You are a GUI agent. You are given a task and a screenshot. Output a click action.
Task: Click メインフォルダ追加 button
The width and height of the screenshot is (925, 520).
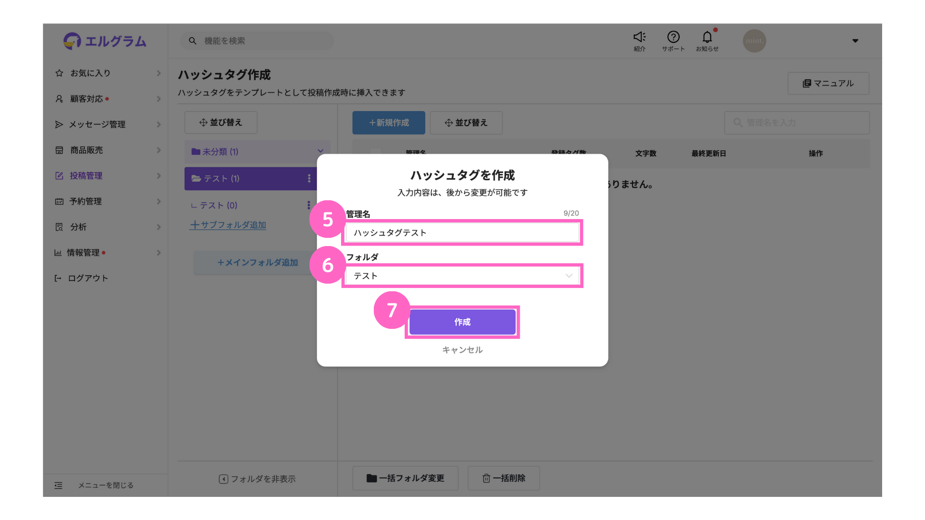257,262
